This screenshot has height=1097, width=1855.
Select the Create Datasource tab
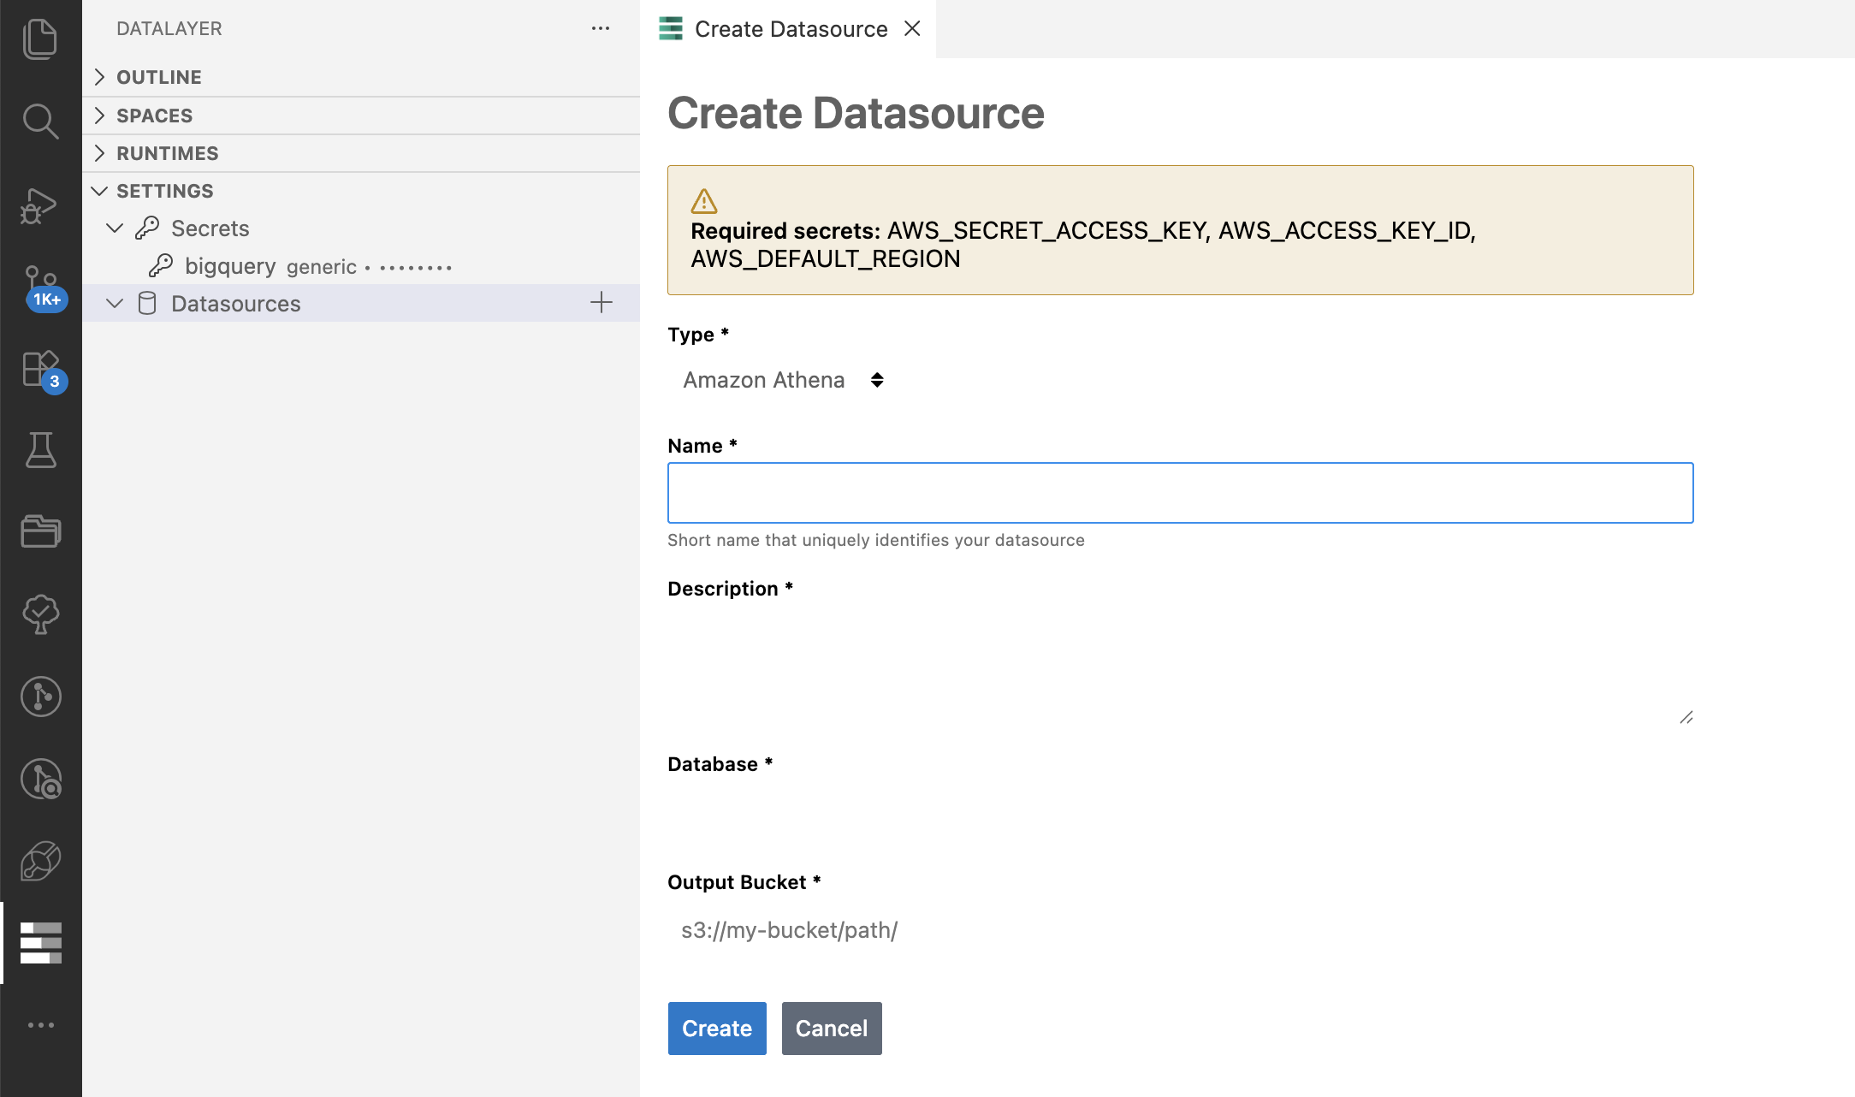(x=791, y=29)
